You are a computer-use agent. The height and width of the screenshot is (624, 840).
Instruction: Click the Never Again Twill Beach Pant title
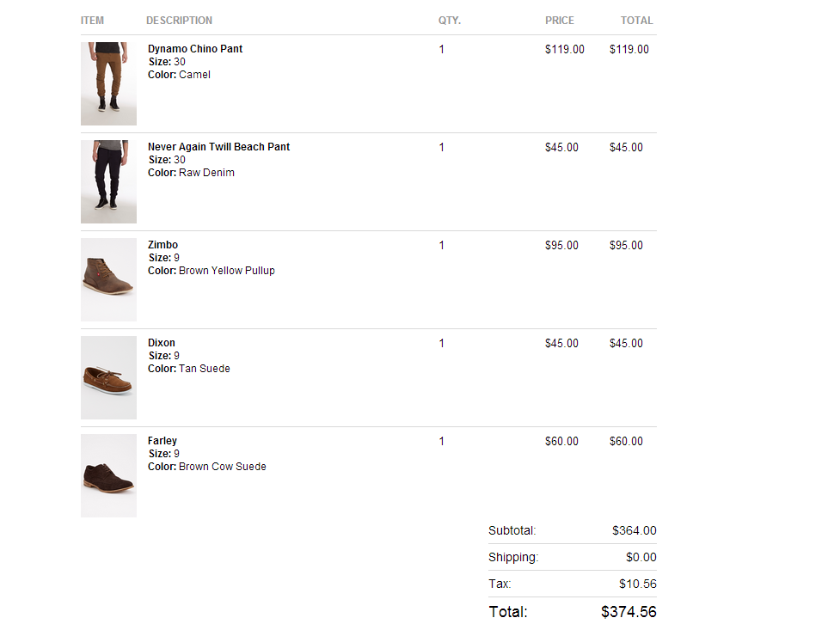click(x=218, y=147)
